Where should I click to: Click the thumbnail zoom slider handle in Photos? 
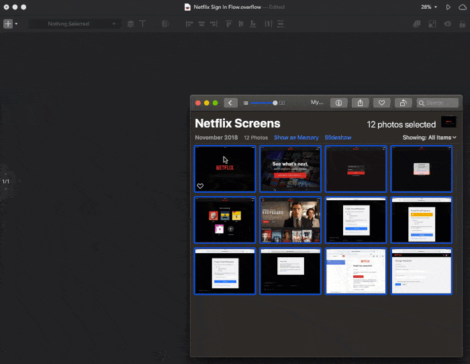pyautogui.click(x=275, y=103)
